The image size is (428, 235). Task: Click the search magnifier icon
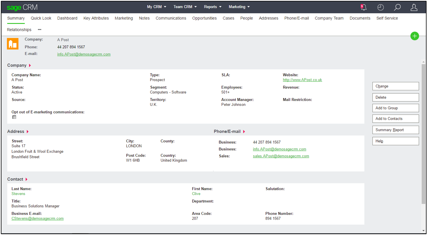(397, 7)
